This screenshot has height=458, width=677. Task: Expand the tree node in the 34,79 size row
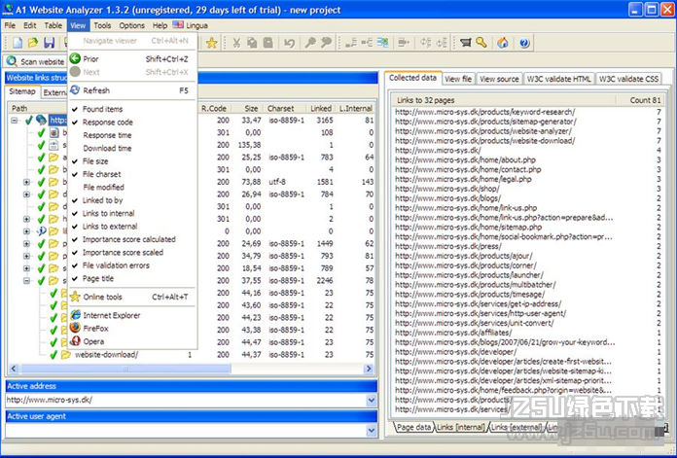tap(27, 256)
